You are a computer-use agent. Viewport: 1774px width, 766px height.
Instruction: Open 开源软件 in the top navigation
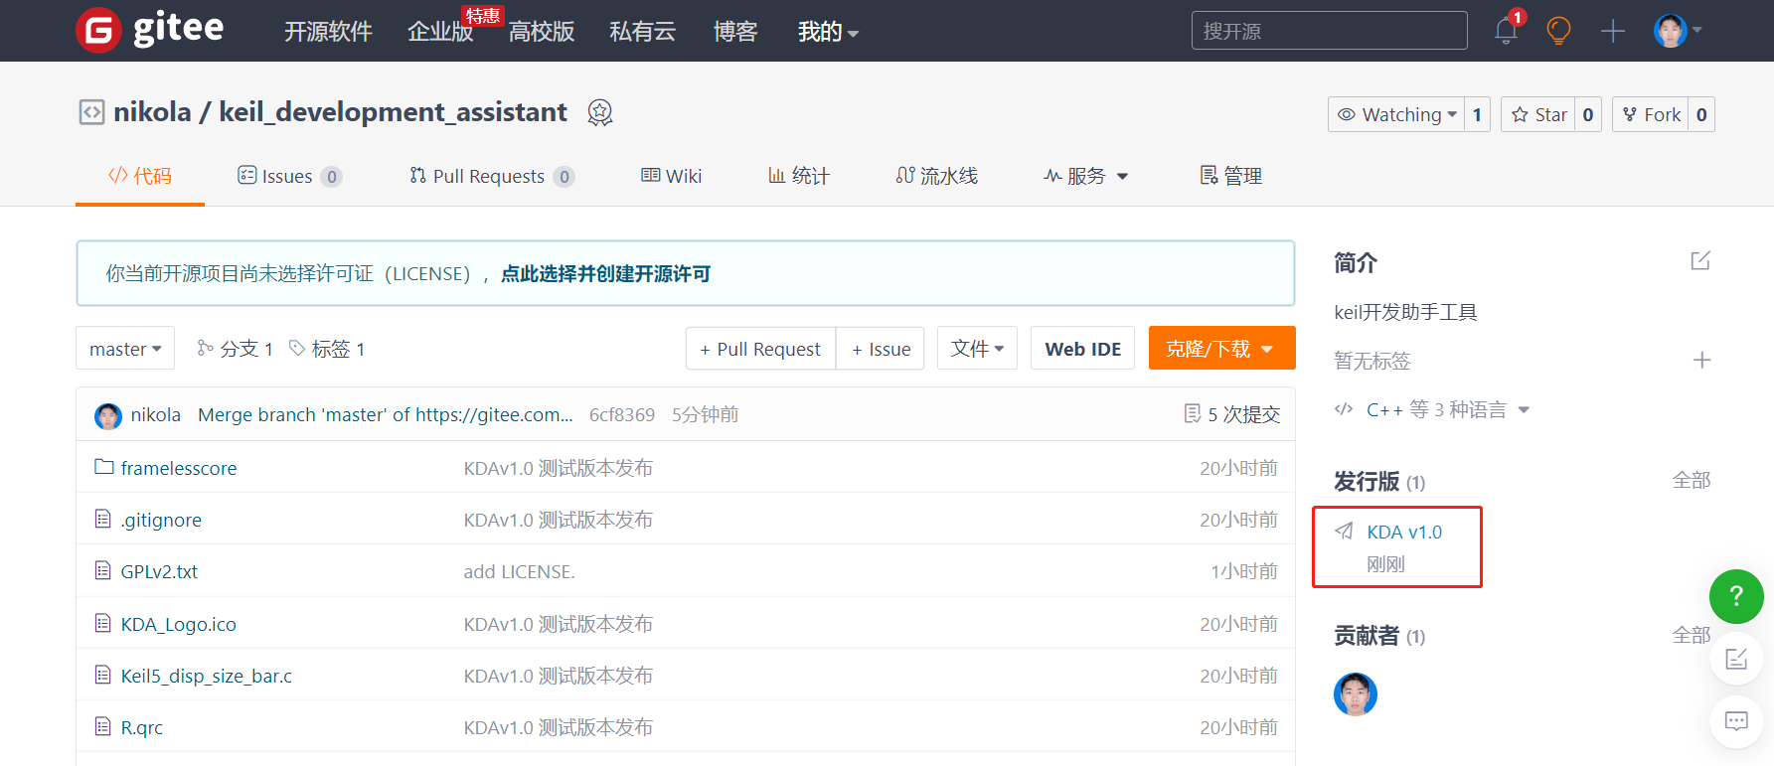click(x=328, y=32)
